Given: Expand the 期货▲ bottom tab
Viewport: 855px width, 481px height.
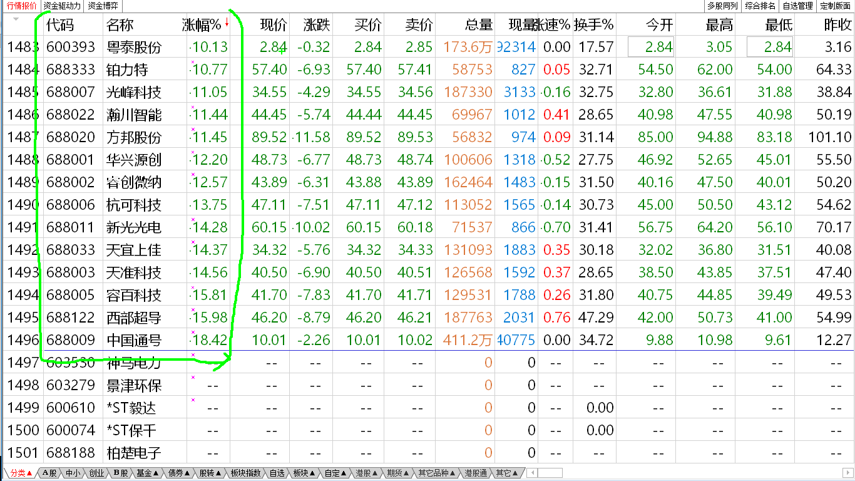Looking at the screenshot, I should coord(399,473).
